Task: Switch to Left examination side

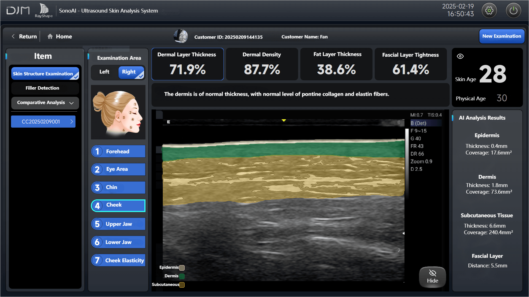Action: 104,72
